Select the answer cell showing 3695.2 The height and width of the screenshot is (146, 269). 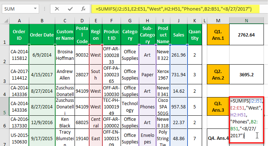point(246,74)
